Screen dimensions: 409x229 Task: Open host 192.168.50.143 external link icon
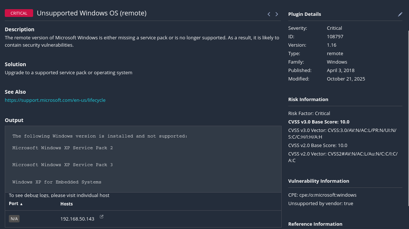pyautogui.click(x=102, y=217)
